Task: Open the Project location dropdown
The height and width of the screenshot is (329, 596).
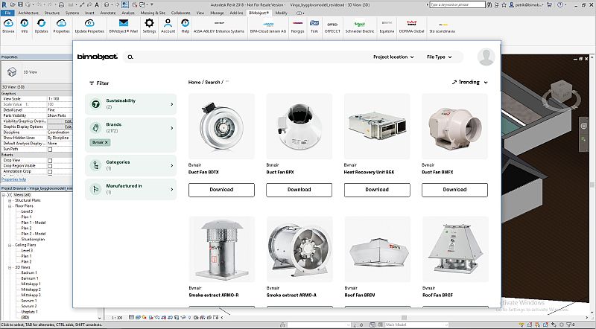Action: [393, 57]
